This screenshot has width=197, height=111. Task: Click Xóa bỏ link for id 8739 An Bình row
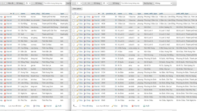coord(97,90)
